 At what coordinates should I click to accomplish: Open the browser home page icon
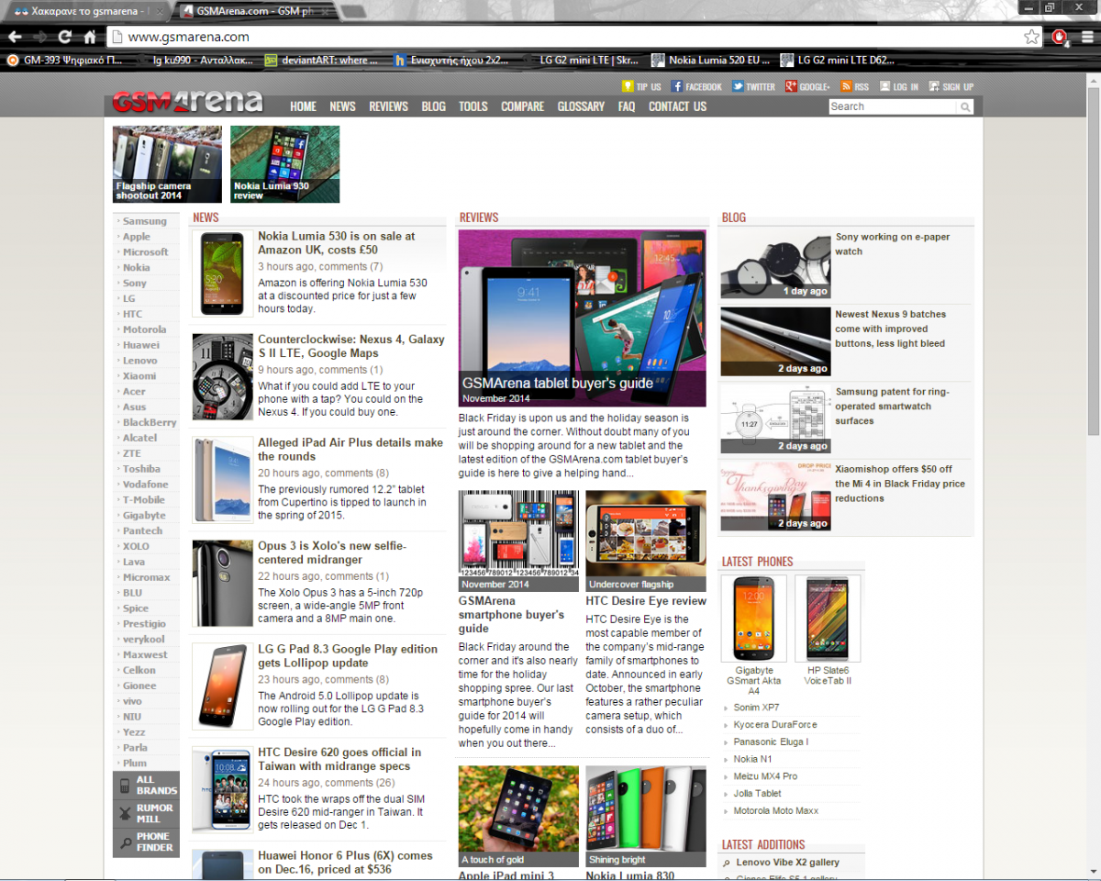click(89, 37)
